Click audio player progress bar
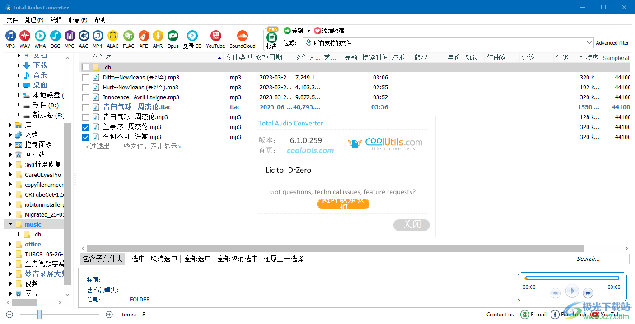Viewport: 635px width, 324px height. point(571,278)
